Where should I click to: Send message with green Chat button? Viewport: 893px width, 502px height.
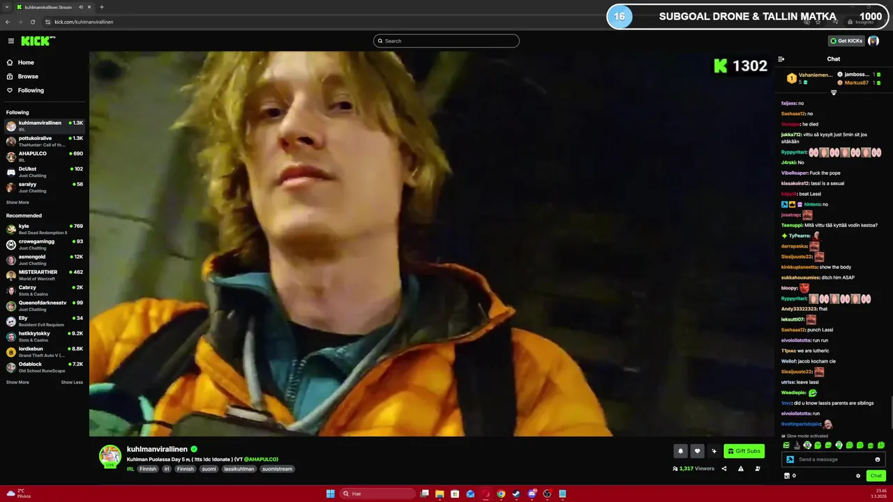point(876,476)
